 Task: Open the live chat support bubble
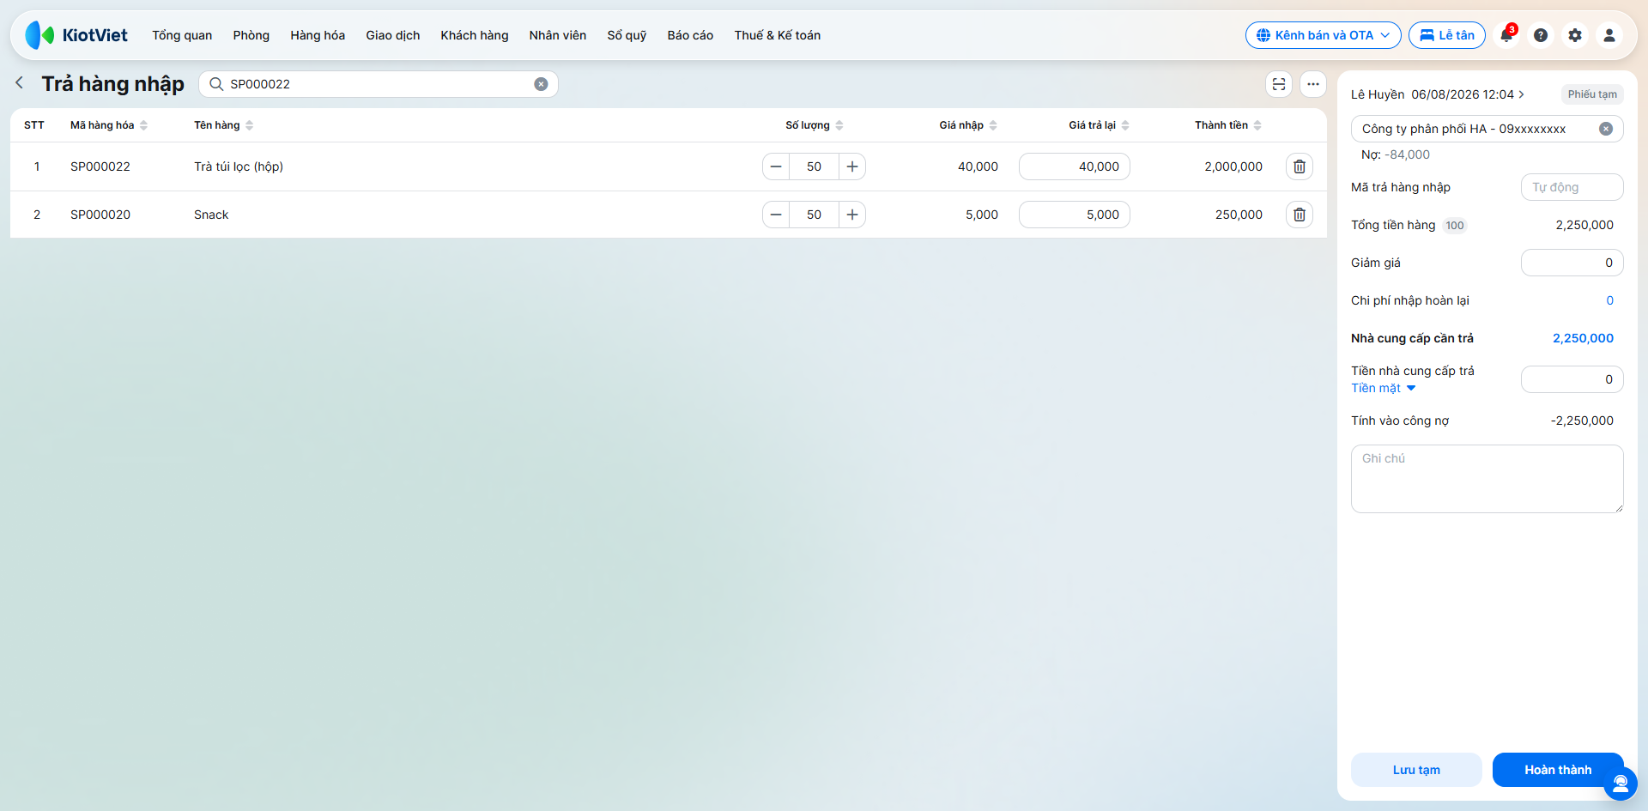(1621, 783)
